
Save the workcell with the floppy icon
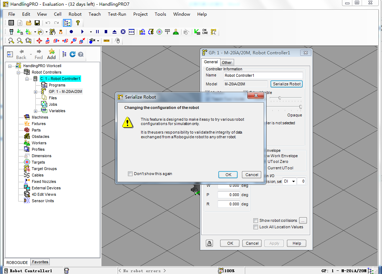(37, 23)
